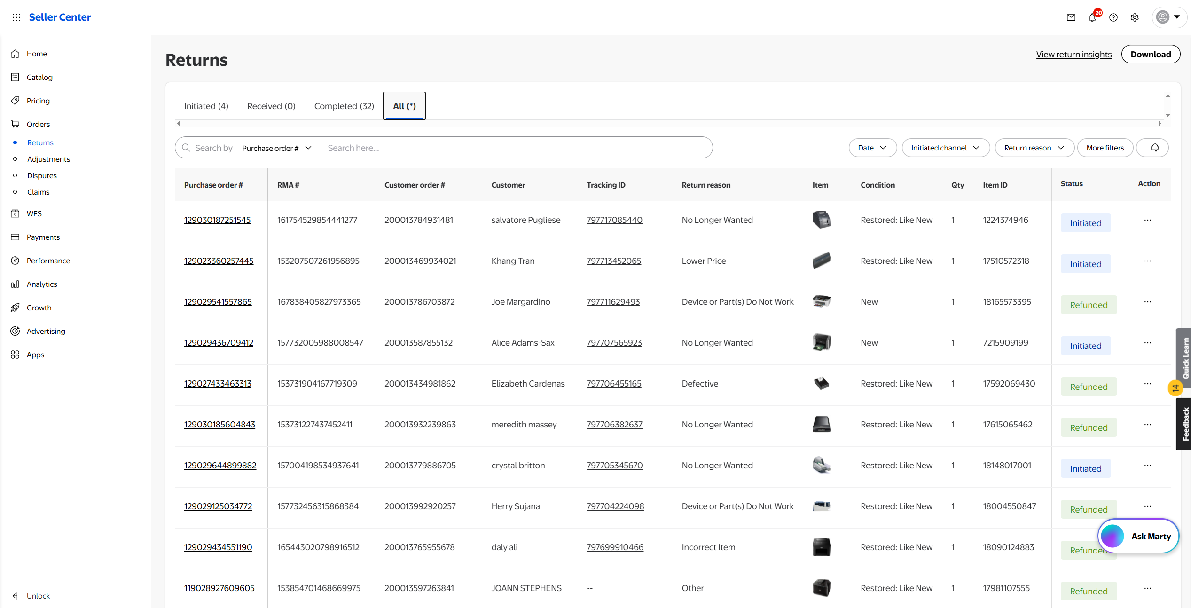
Task: Open Claims under Orders
Action: click(38, 192)
